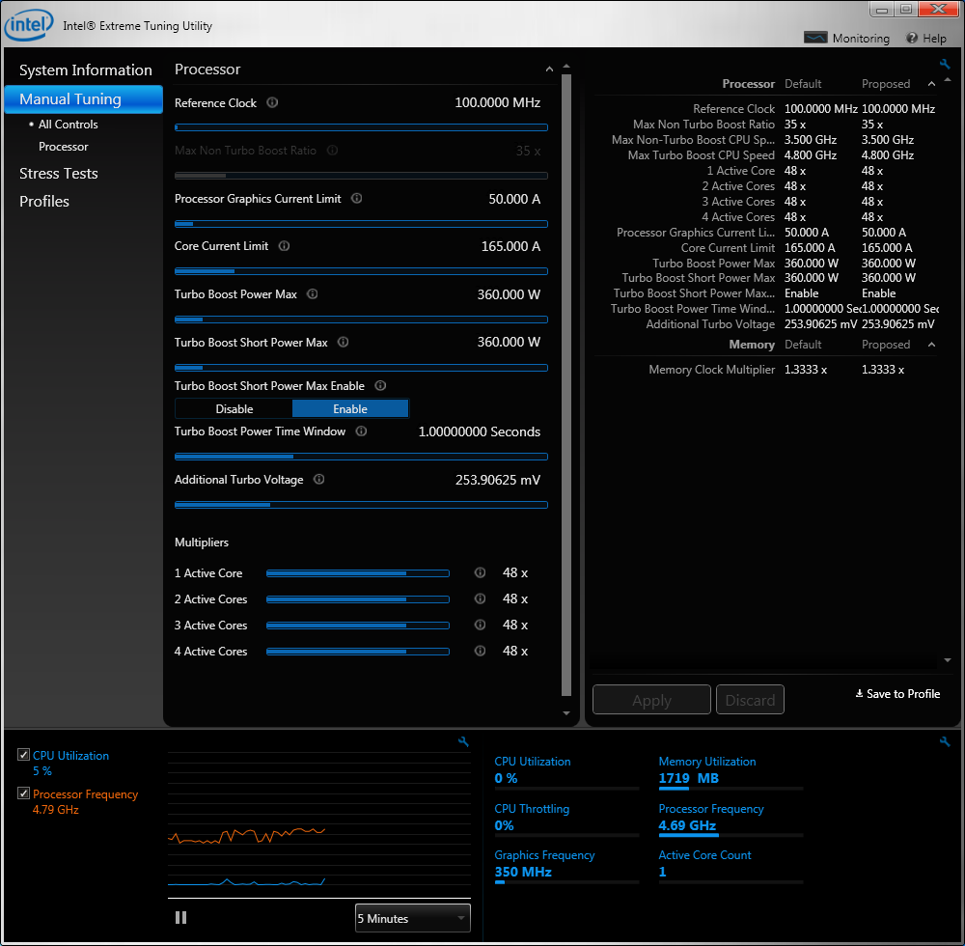Adjust the 4 Active Cores multiplier slider
The height and width of the screenshot is (946, 965).
click(x=358, y=652)
